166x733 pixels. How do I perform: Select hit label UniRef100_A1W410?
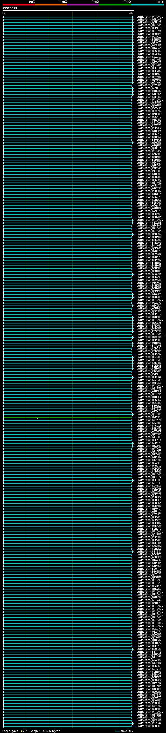coord(149,511)
